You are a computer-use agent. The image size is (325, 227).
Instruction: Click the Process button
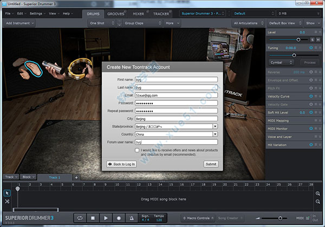(310, 62)
